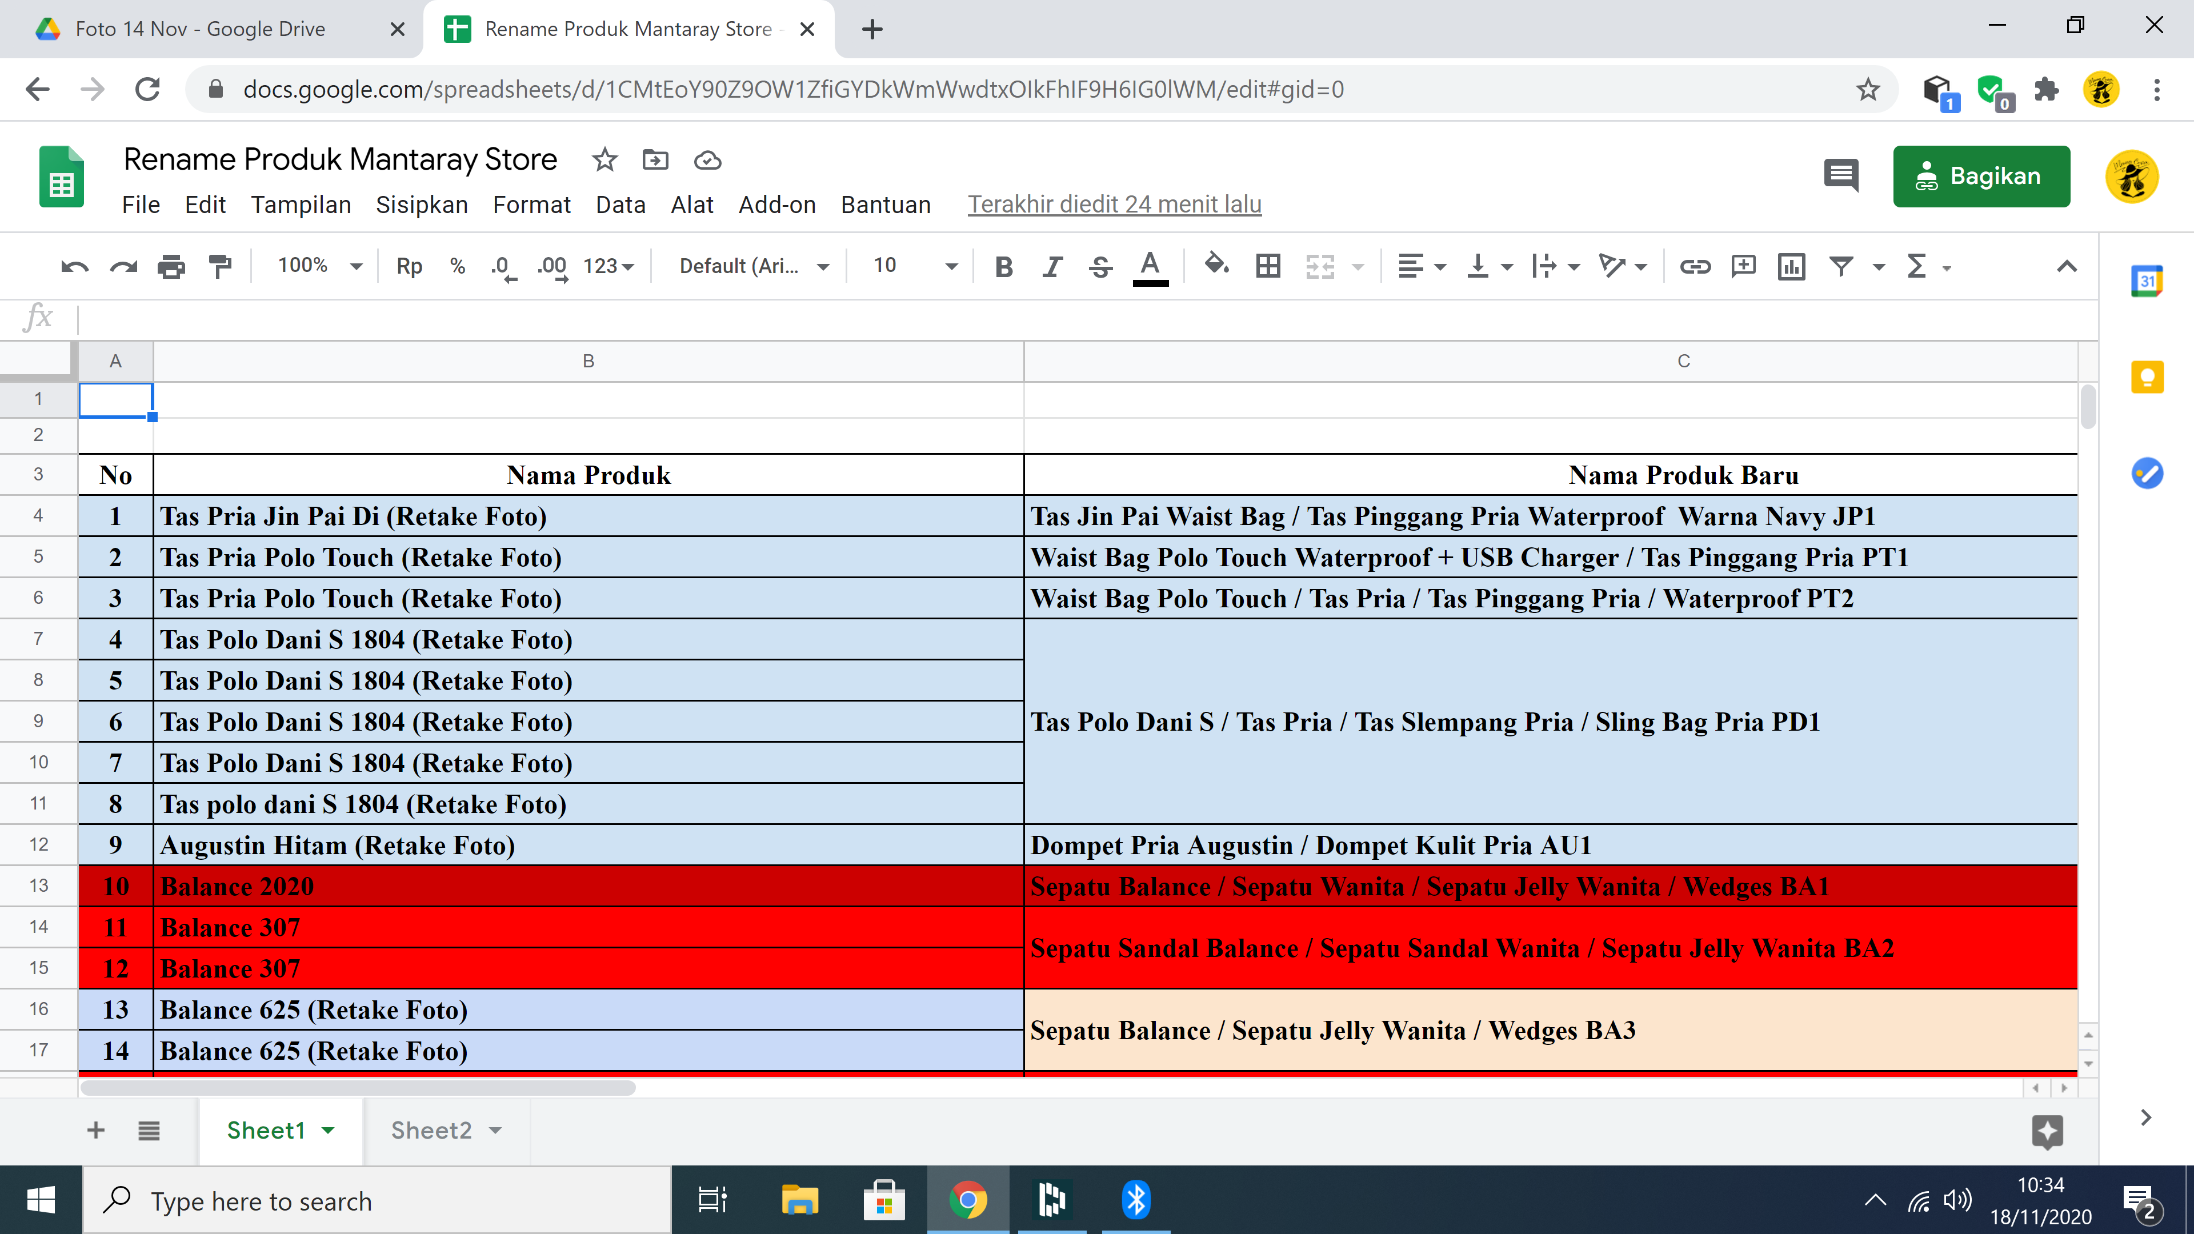Click the green Bagikan button
Viewport: 2194px width, 1234px height.
(x=1980, y=177)
